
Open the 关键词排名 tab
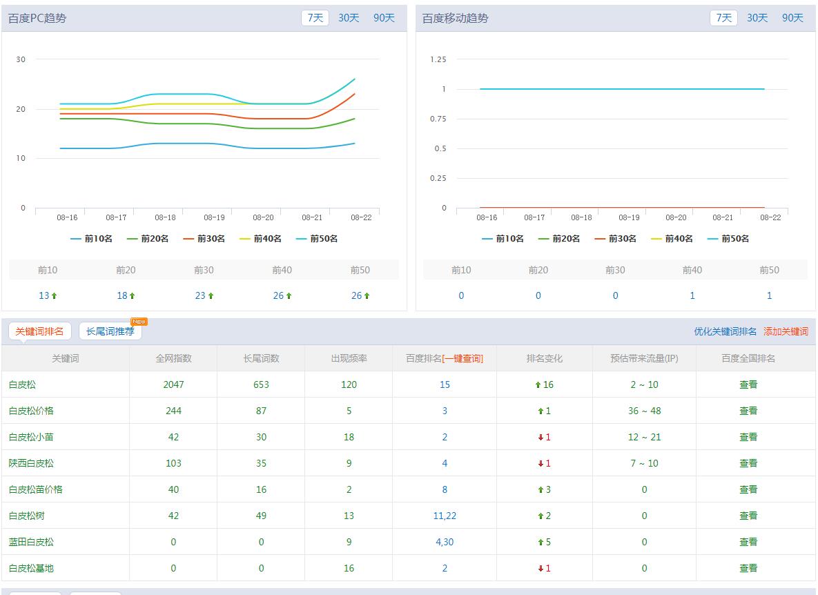coord(39,331)
